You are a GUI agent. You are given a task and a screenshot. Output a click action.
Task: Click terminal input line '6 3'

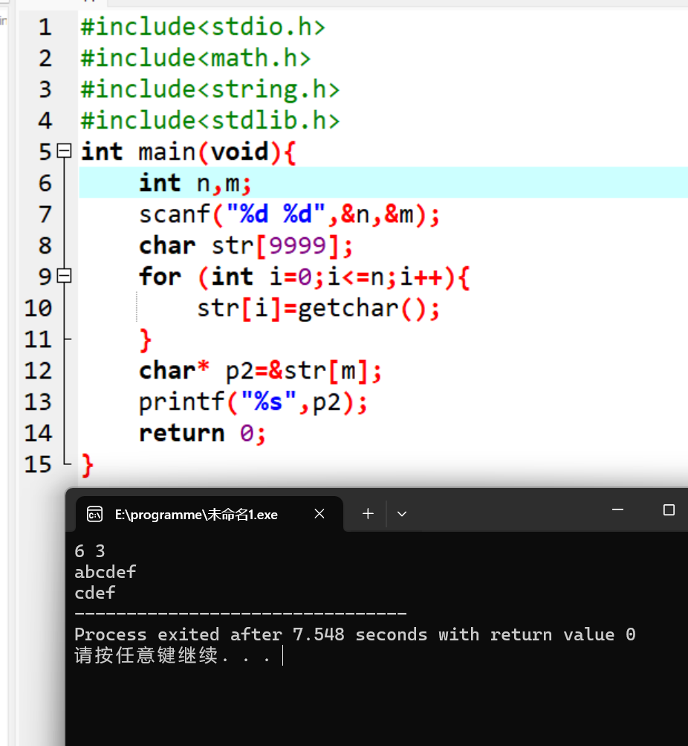click(x=90, y=551)
